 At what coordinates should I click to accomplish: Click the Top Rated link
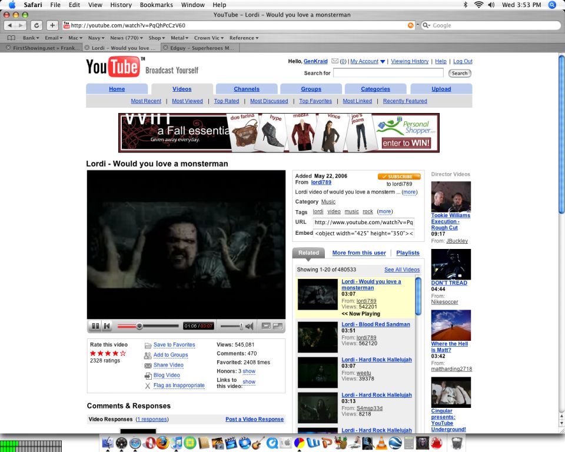pyautogui.click(x=226, y=101)
